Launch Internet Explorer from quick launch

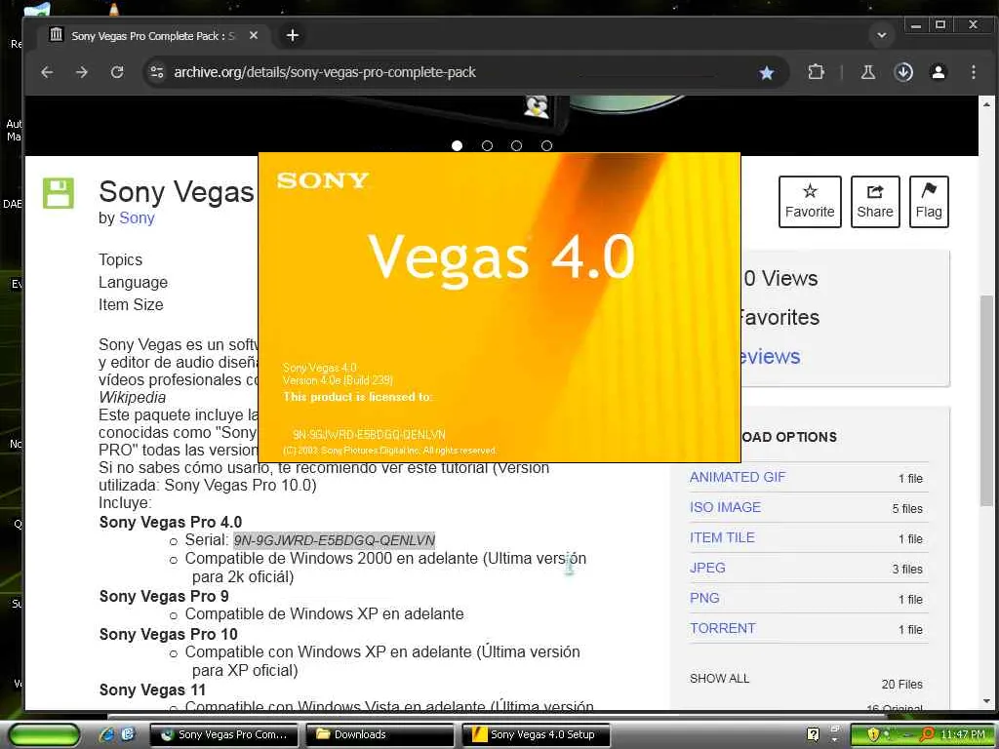point(106,734)
